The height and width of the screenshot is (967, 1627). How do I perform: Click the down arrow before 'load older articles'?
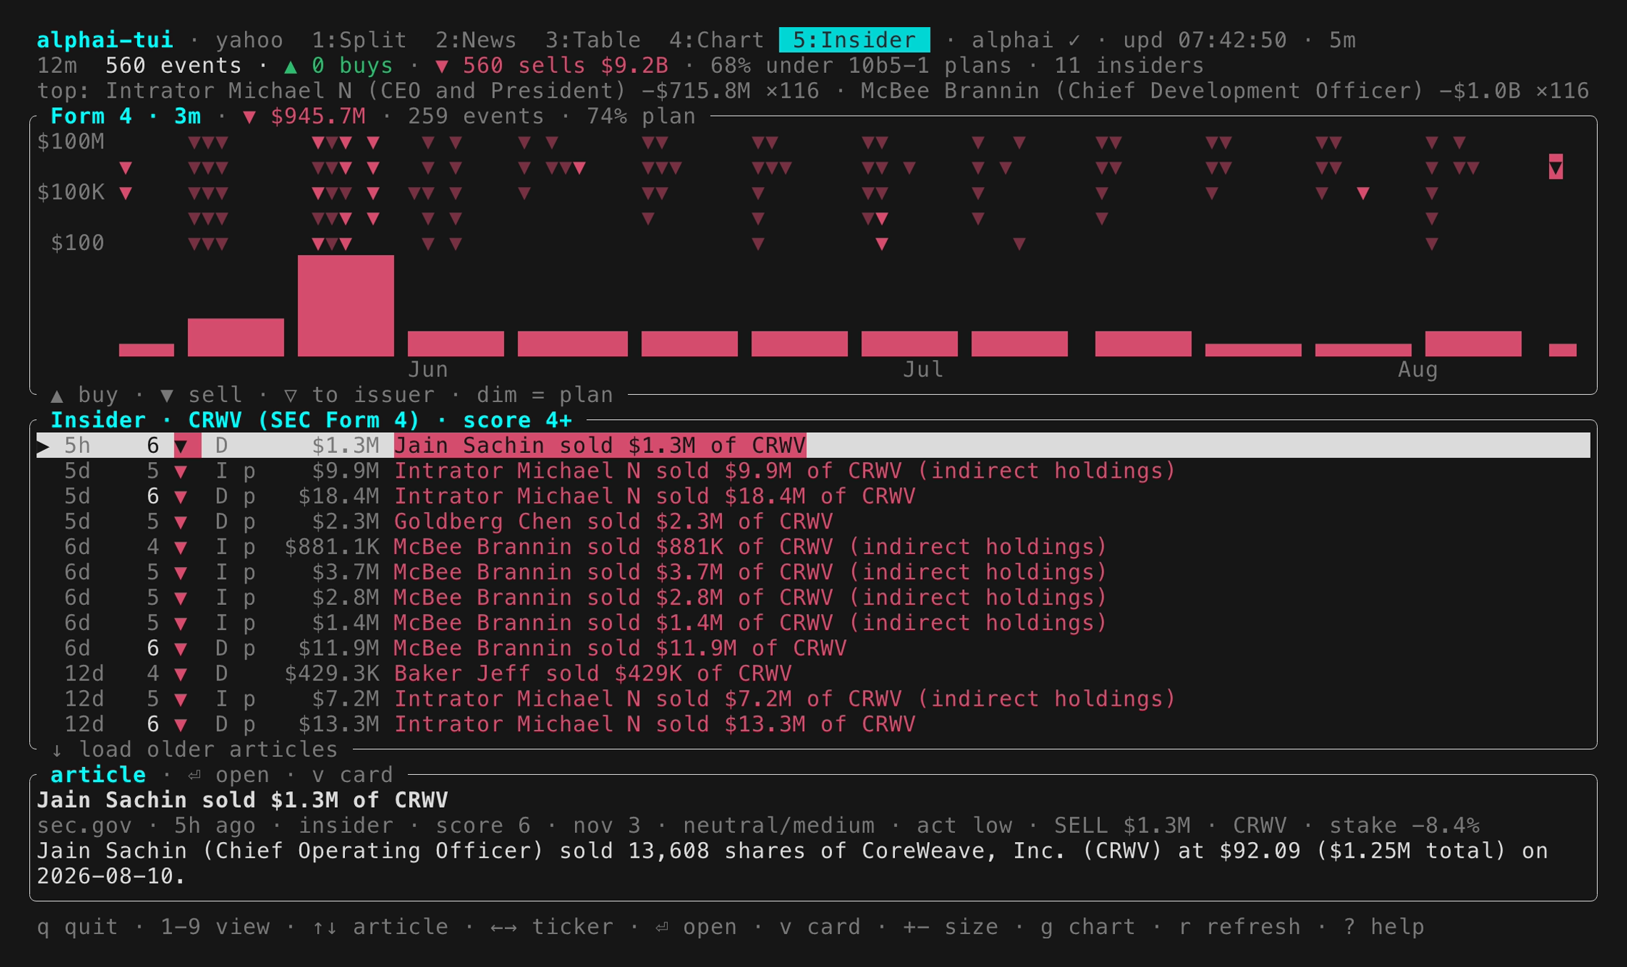click(x=57, y=750)
